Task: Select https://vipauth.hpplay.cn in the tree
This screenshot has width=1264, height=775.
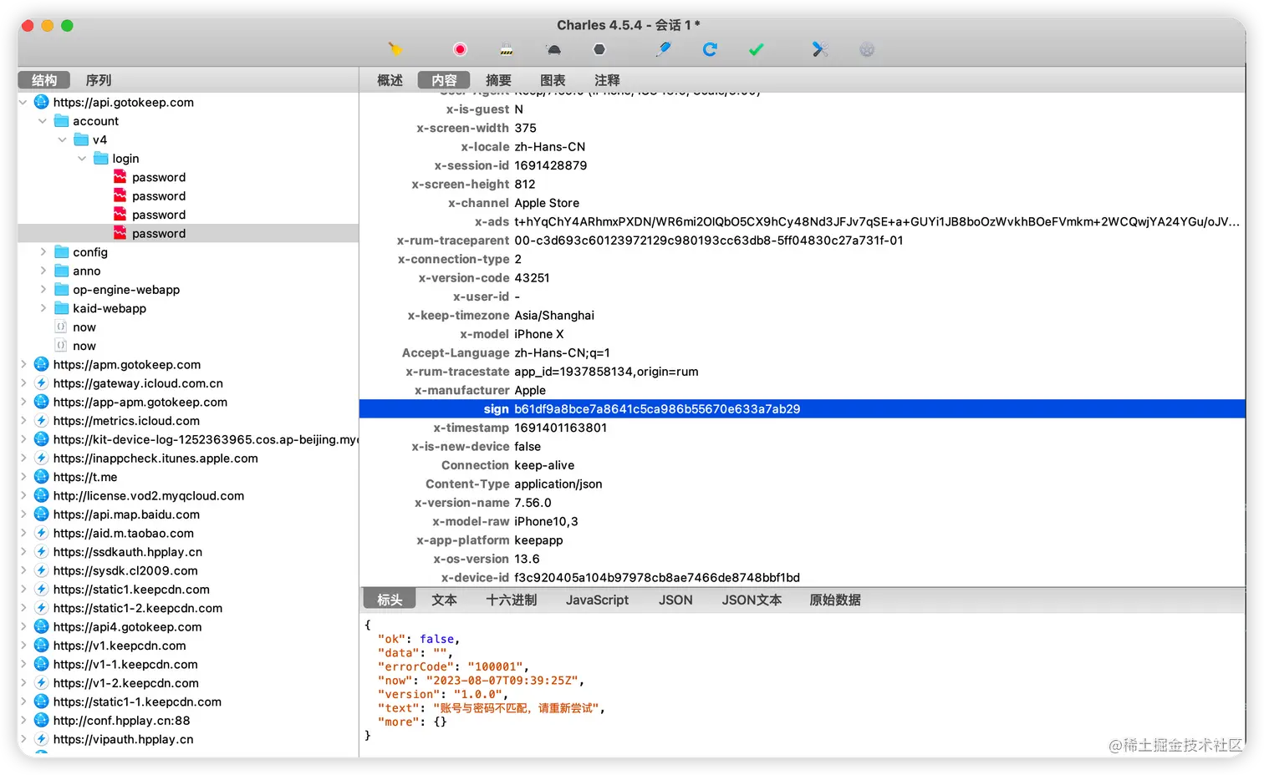Action: (x=124, y=739)
